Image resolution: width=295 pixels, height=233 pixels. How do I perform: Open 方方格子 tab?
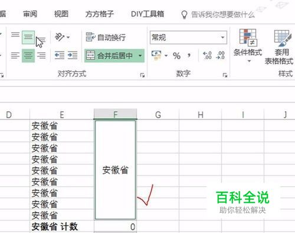[x=100, y=14]
